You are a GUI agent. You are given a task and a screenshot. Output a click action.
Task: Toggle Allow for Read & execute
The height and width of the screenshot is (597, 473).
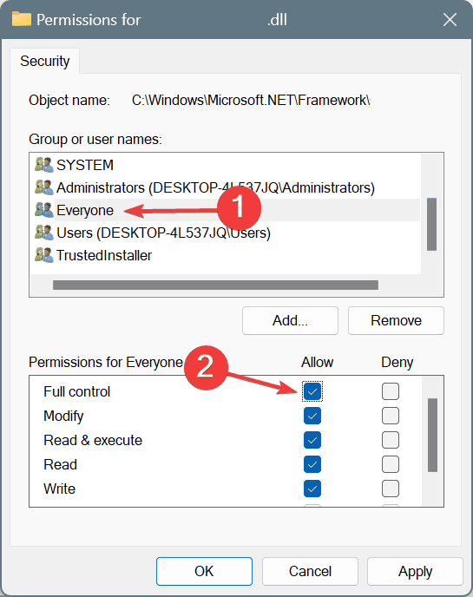(x=312, y=440)
